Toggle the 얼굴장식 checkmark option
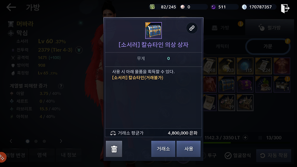 228,155
